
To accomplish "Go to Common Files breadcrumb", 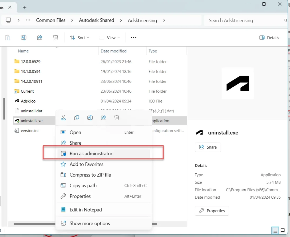I will [x=51, y=20].
